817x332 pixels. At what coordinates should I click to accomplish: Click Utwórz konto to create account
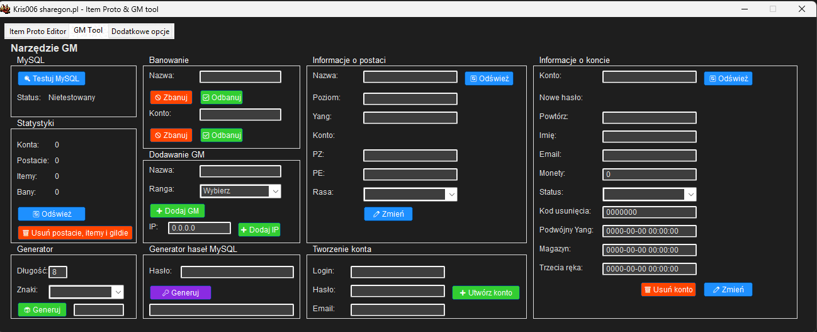click(486, 293)
